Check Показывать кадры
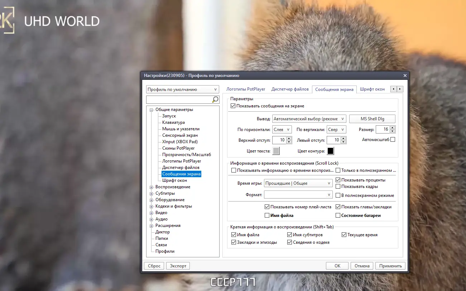This screenshot has height=291, width=466. (x=338, y=186)
